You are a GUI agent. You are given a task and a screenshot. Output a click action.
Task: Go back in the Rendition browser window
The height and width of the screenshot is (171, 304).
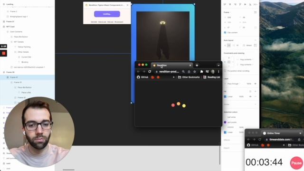[x=138, y=72]
